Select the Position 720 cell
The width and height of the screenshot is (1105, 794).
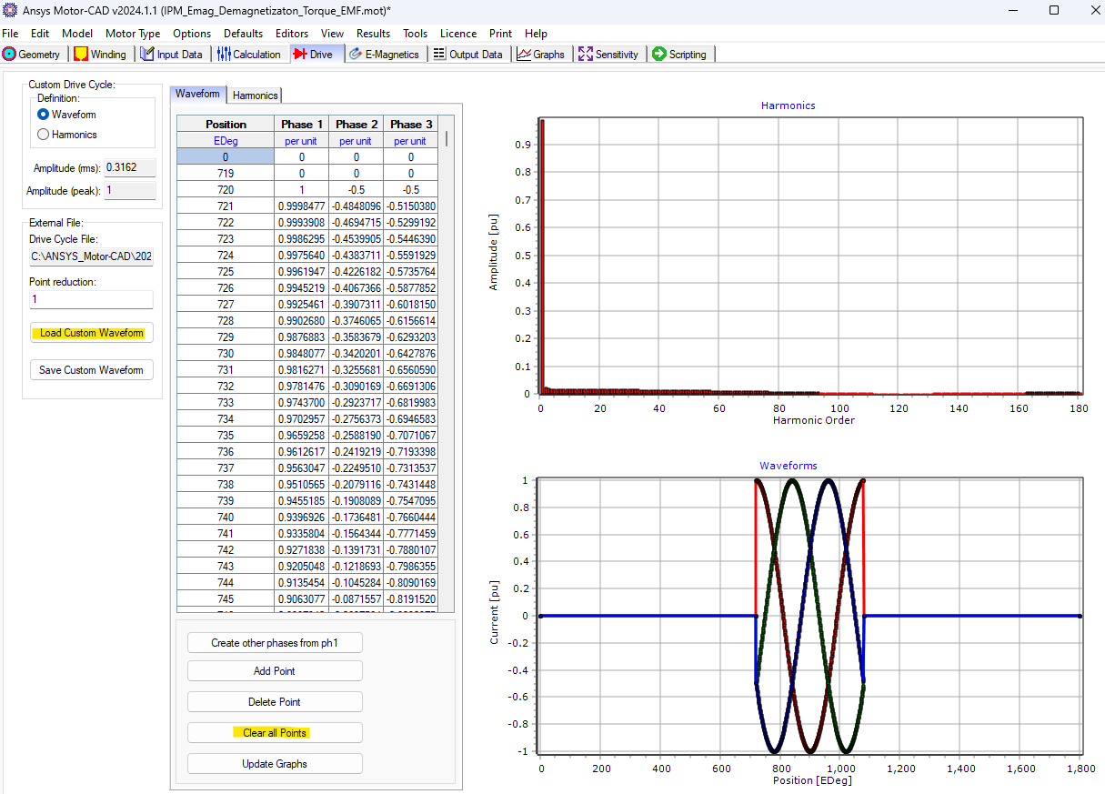click(x=226, y=190)
